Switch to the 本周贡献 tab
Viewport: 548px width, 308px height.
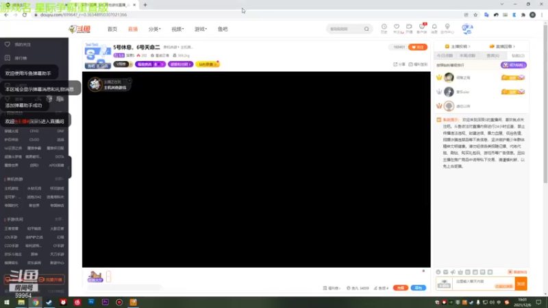[x=468, y=55]
